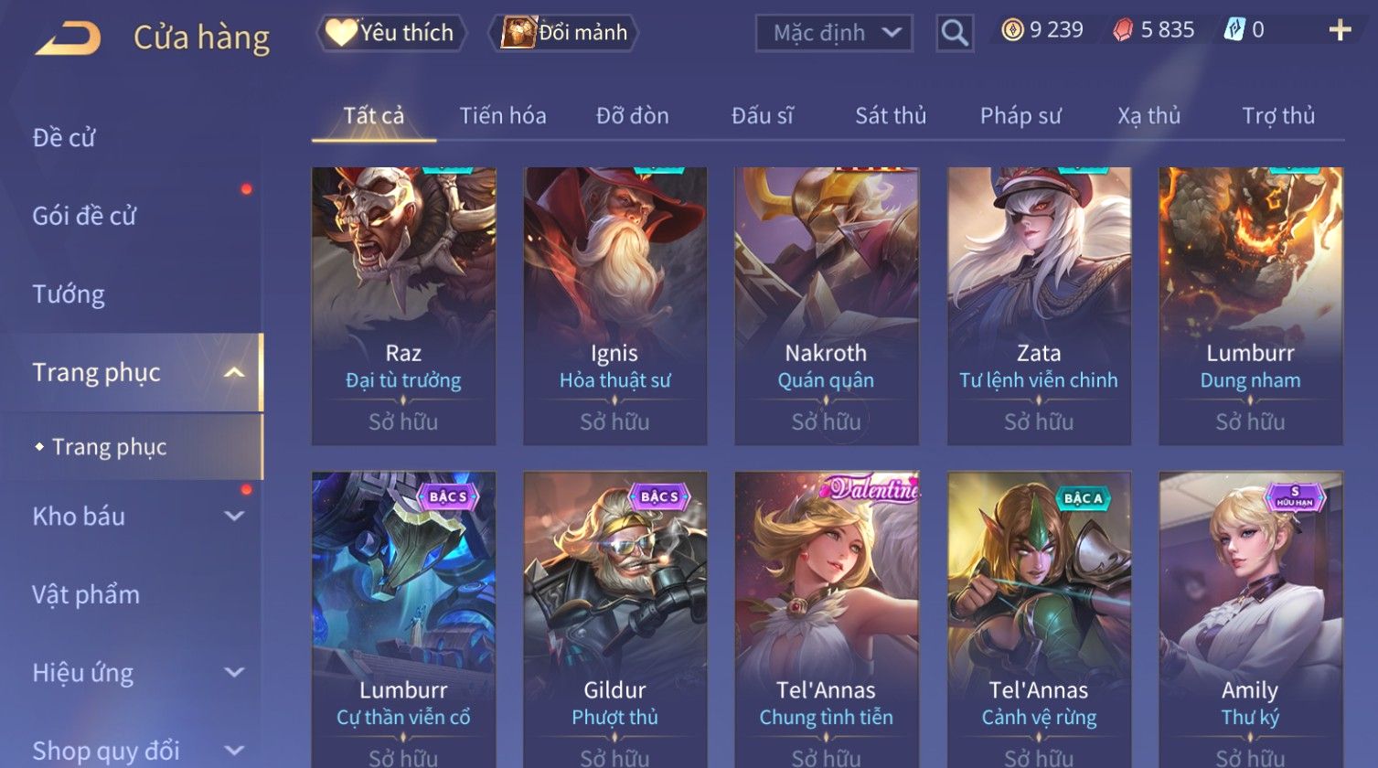
Task: Open the search magnifier icon
Action: [955, 34]
